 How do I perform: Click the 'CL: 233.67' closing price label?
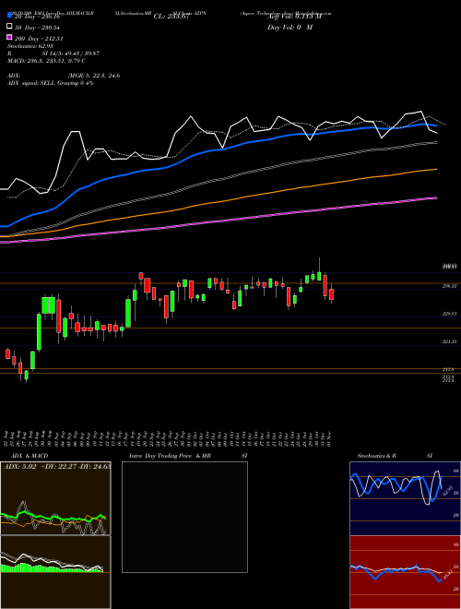coord(171,17)
